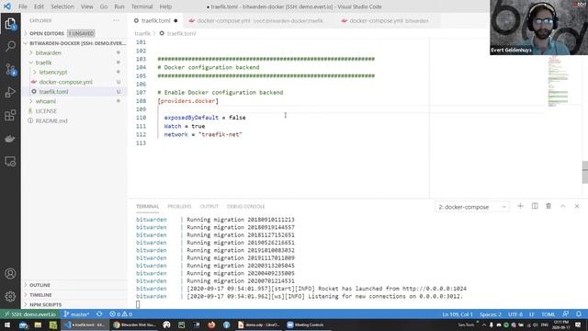
Task: Click the editor minimap preview
Action: [559, 82]
